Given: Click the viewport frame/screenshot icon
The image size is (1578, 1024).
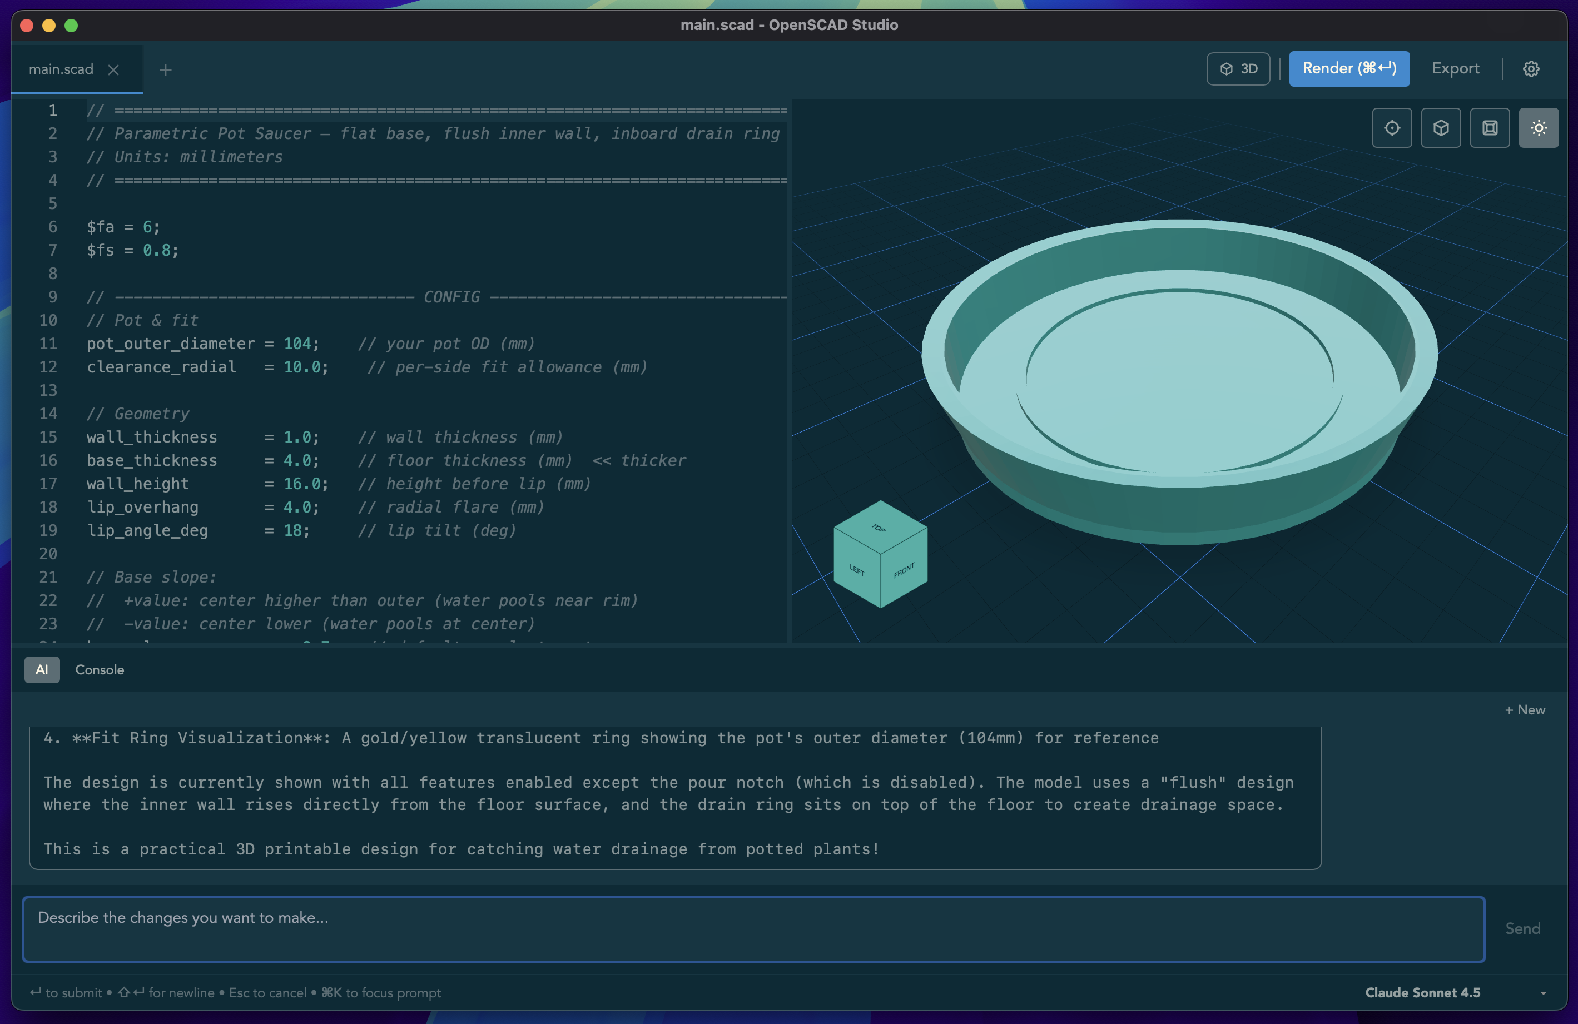Looking at the screenshot, I should [x=1490, y=127].
